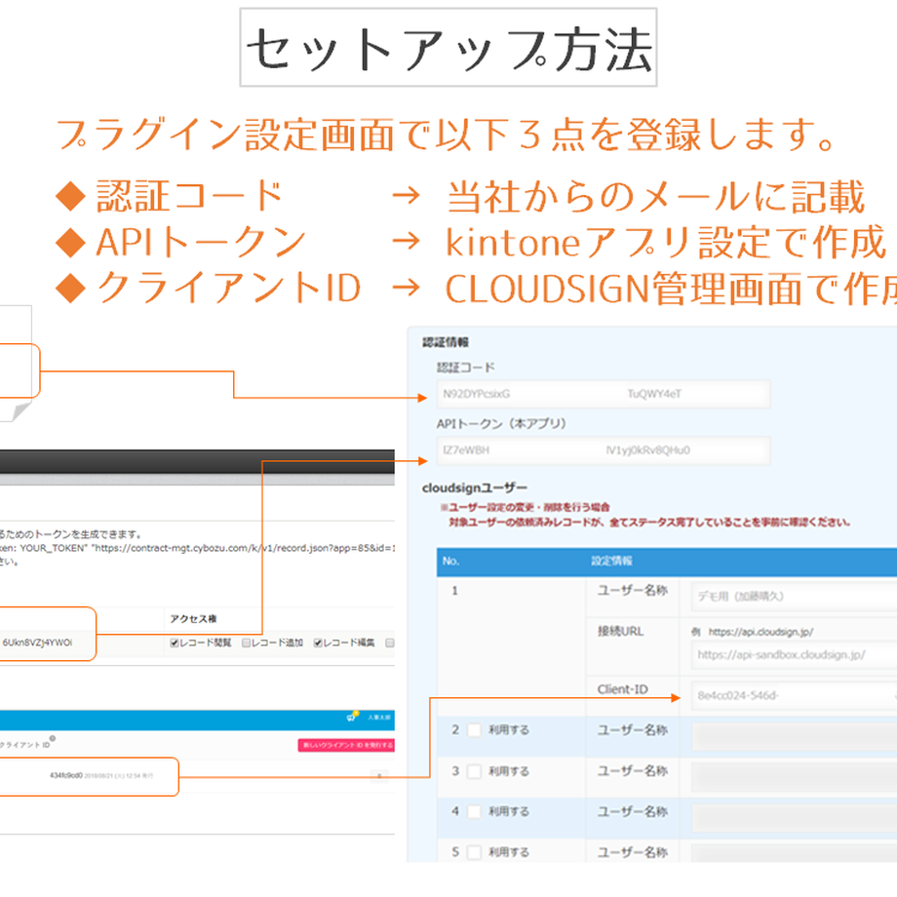Click the 人事太郎 user name in the blue bar
The height and width of the screenshot is (897, 897).
[378, 718]
